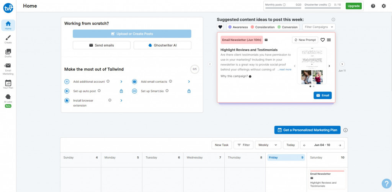The image size is (392, 192).
Task: Toggle the Awareness campaign filter
Action: tap(238, 27)
